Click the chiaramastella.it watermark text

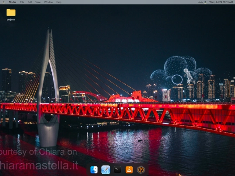(39, 166)
